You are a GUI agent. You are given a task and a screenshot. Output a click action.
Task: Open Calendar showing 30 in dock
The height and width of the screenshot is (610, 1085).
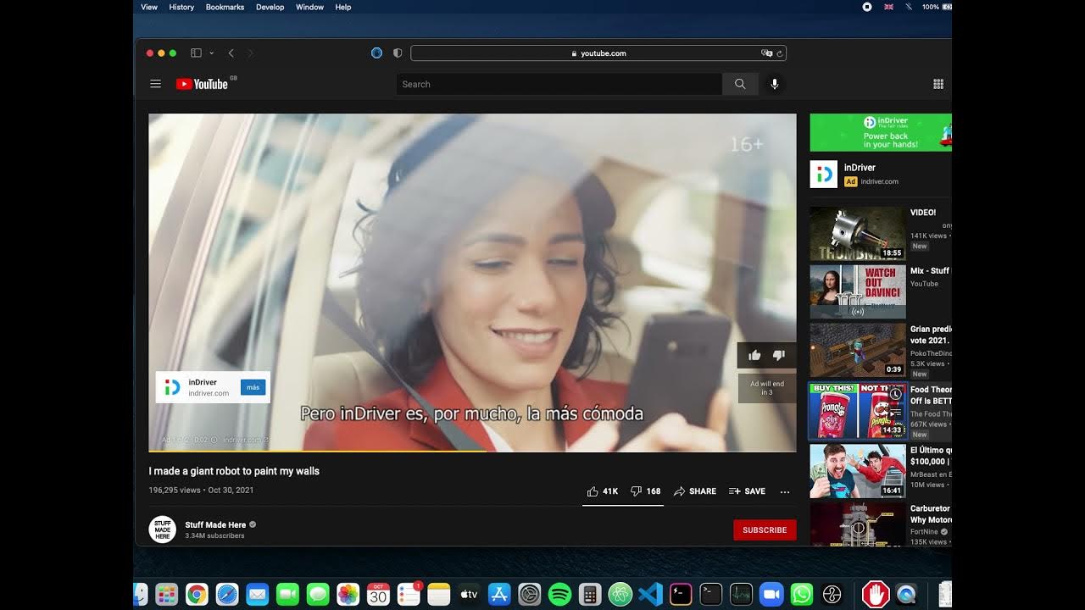coord(378,595)
